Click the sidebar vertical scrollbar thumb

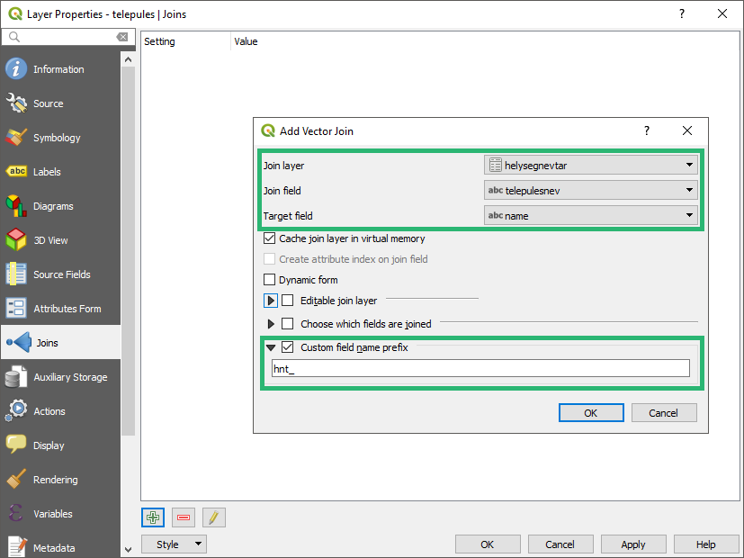point(128,251)
